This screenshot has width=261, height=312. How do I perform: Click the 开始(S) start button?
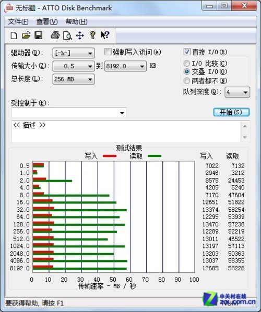(x=231, y=112)
